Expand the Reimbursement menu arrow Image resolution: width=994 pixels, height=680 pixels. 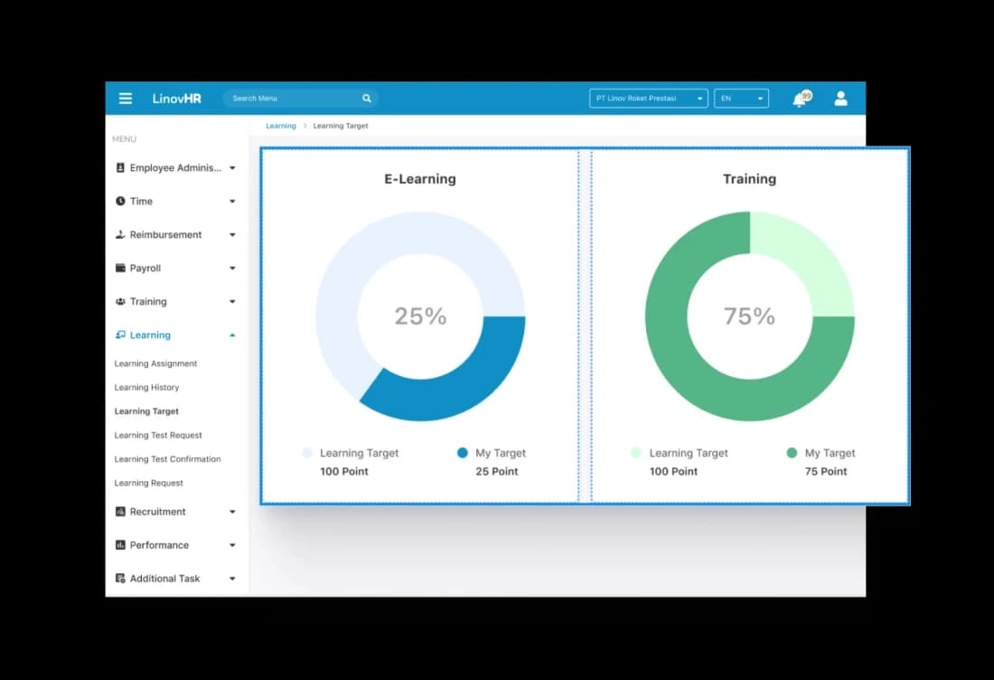pyautogui.click(x=232, y=235)
